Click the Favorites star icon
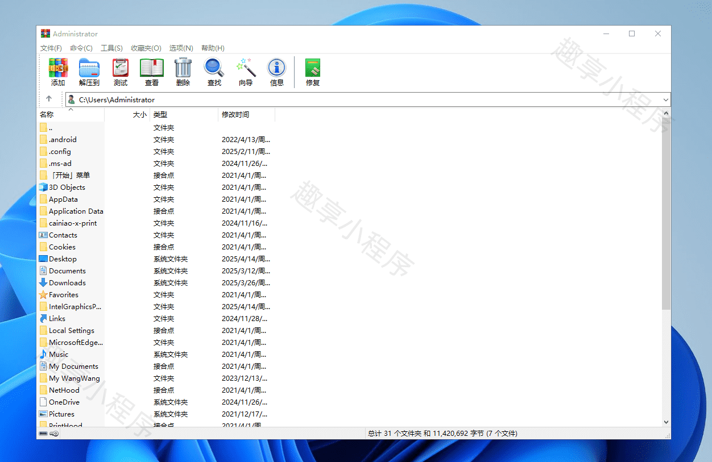Screen dimensions: 712x462 (x=43, y=294)
